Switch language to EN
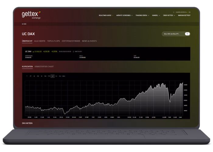 190,12
